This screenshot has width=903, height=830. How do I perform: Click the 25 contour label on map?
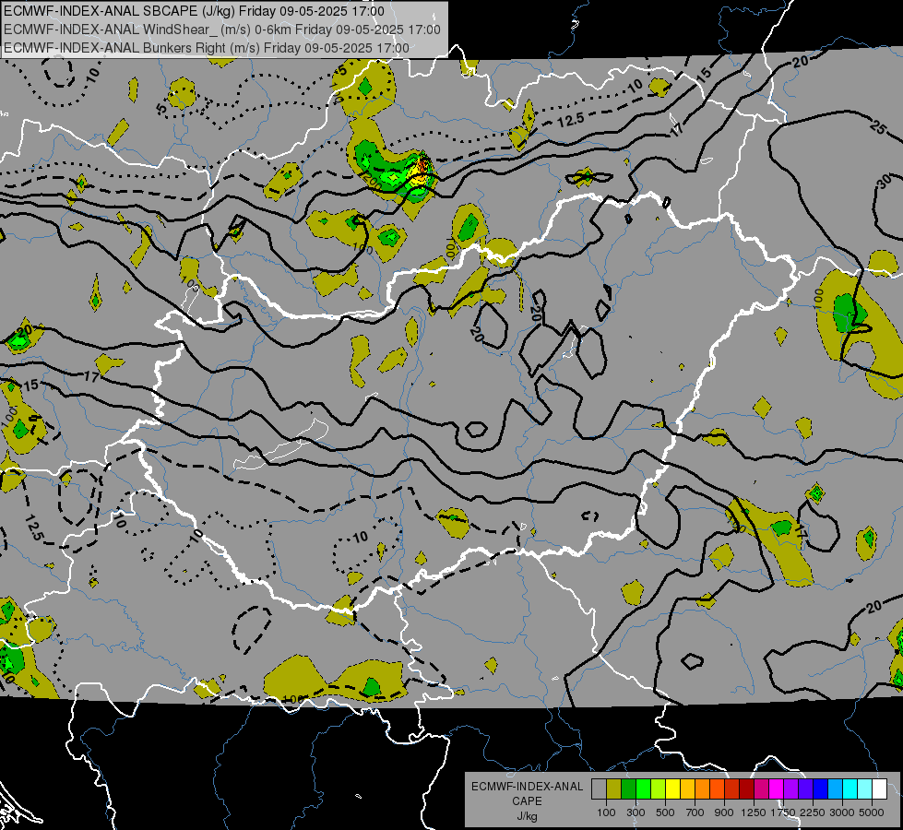coord(878,128)
